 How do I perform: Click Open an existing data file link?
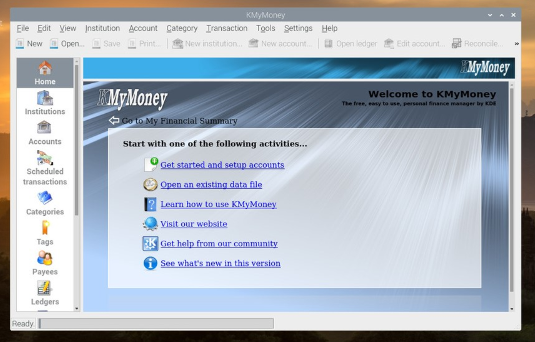(211, 184)
